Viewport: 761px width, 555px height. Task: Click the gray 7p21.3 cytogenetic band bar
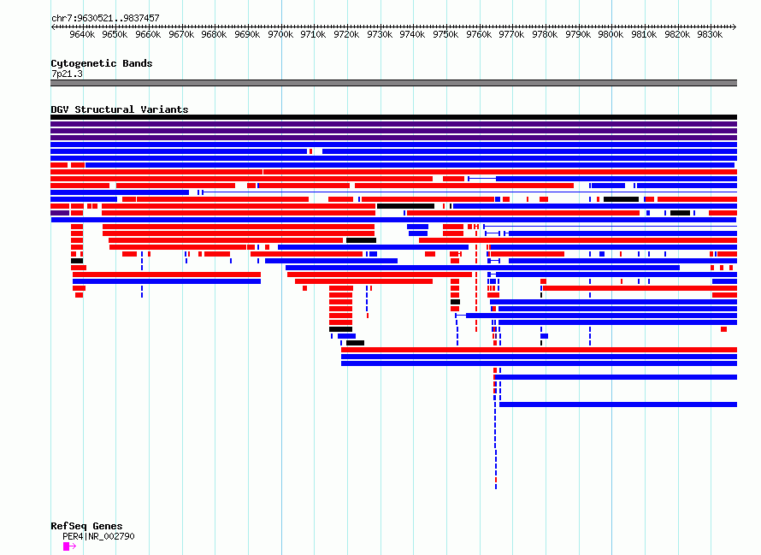393,83
